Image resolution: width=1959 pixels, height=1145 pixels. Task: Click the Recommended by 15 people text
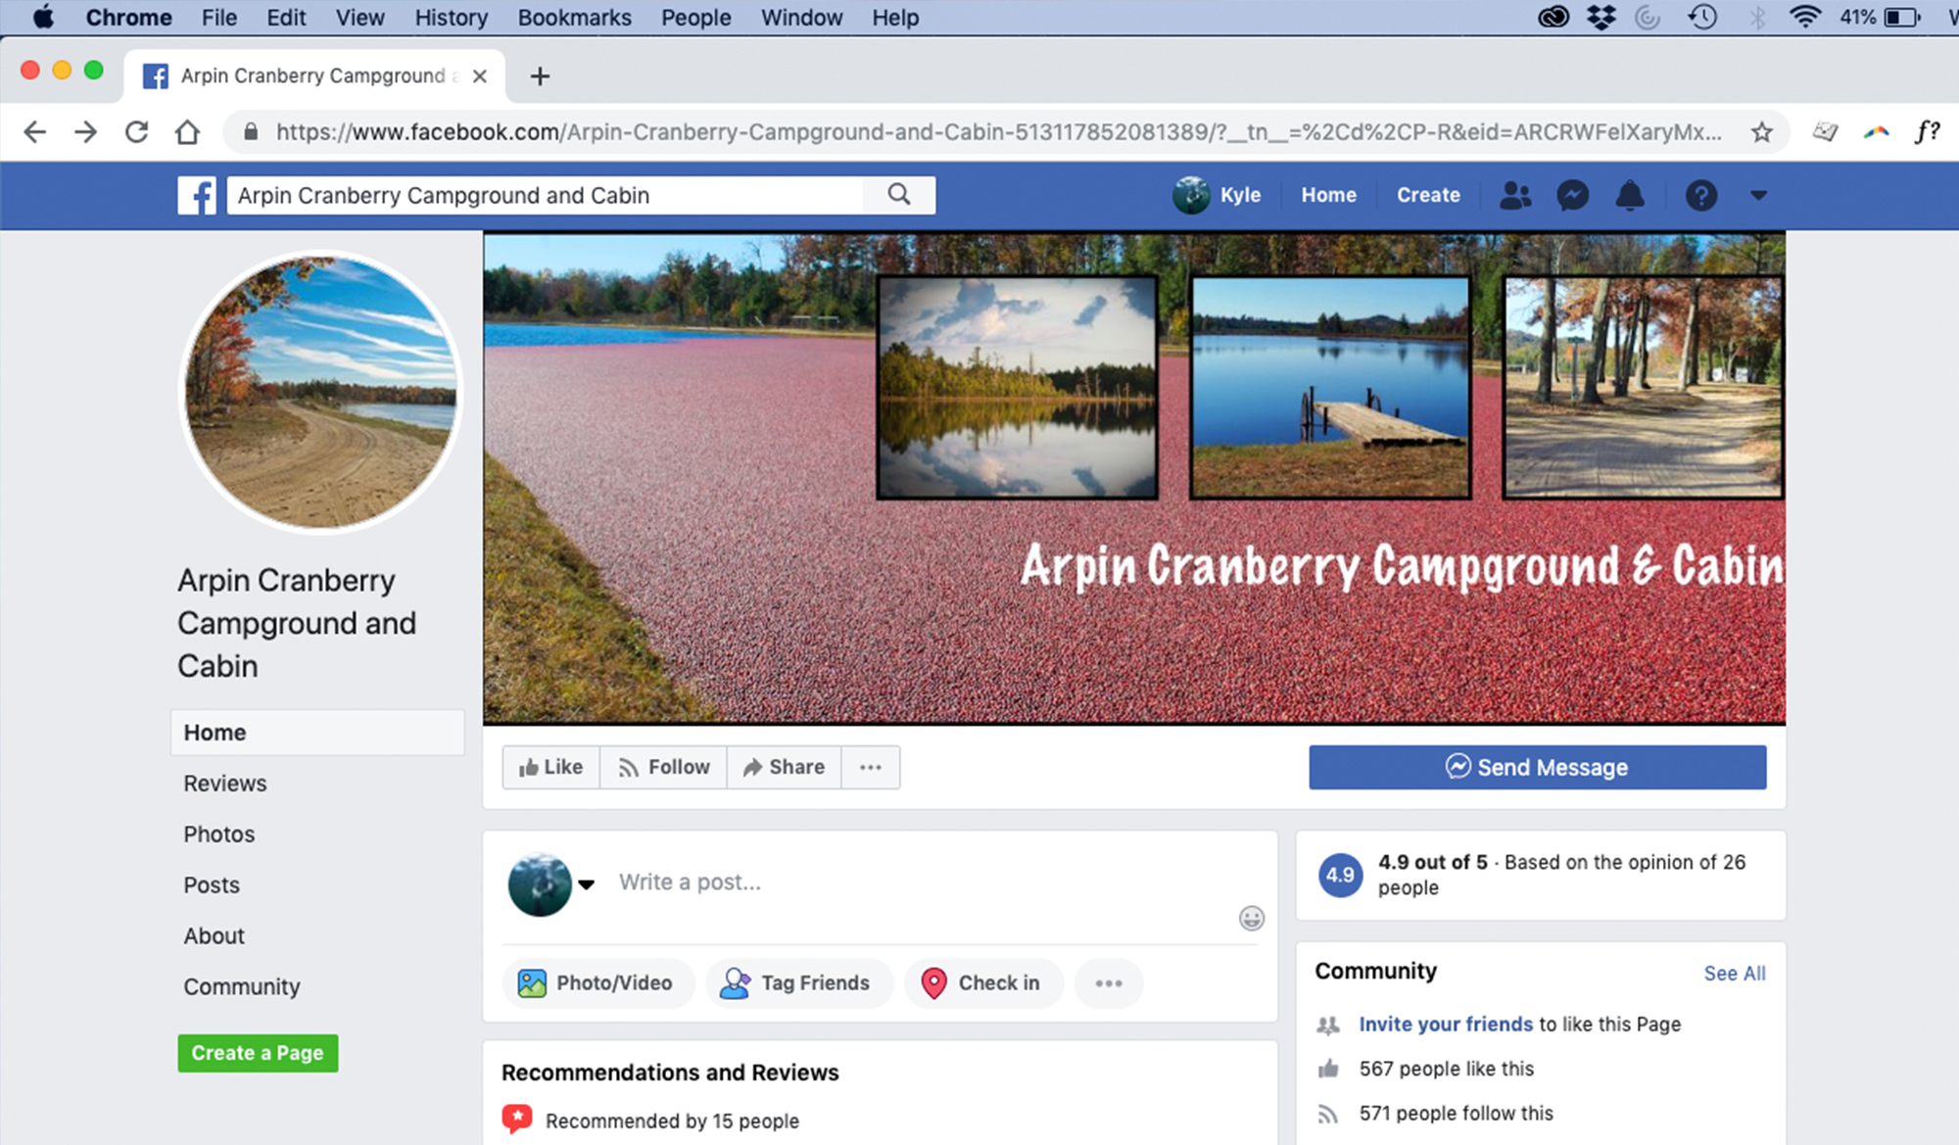[672, 1121]
